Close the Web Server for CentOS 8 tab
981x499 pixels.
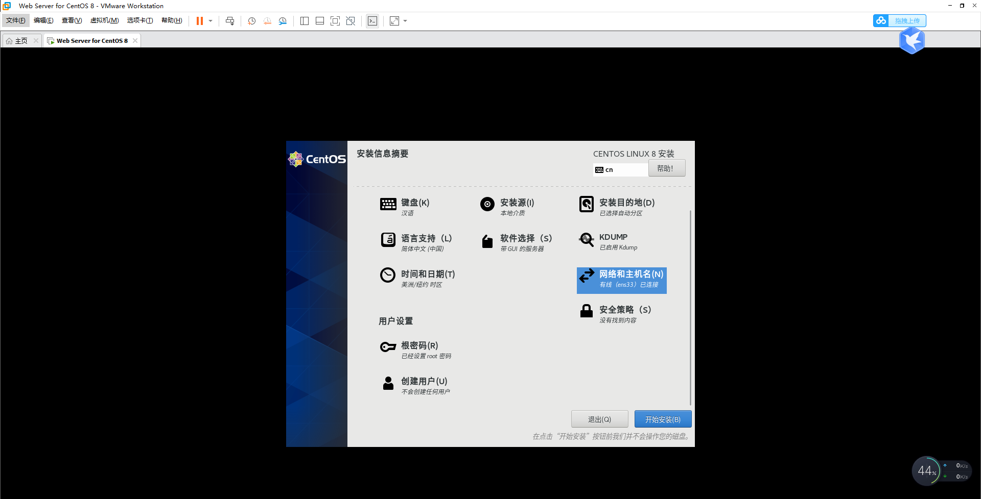pyautogui.click(x=135, y=41)
